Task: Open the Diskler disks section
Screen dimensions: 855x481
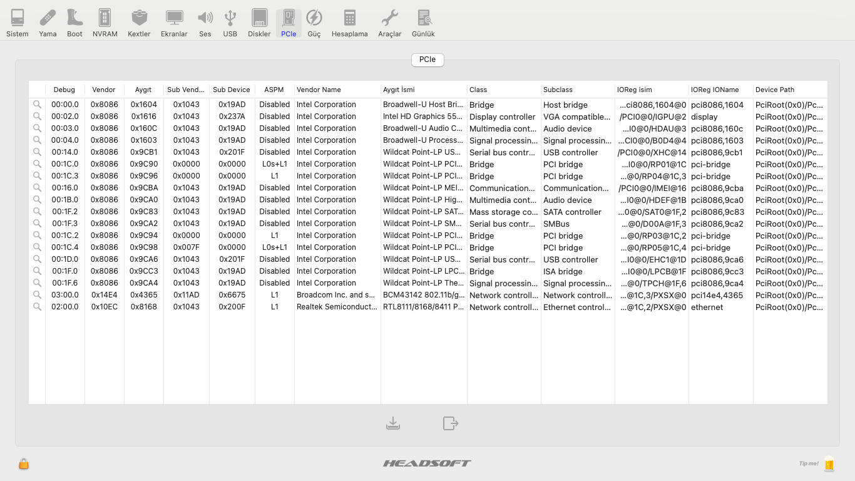Action: click(x=259, y=23)
